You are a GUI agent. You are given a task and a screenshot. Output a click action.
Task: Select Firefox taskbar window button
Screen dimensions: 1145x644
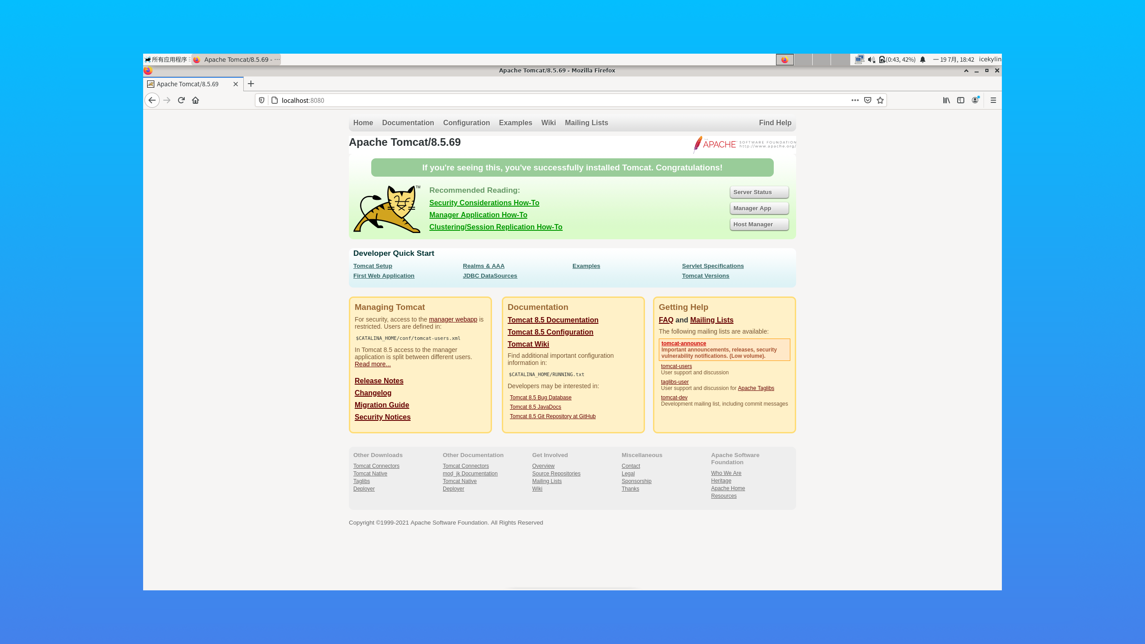(236, 59)
